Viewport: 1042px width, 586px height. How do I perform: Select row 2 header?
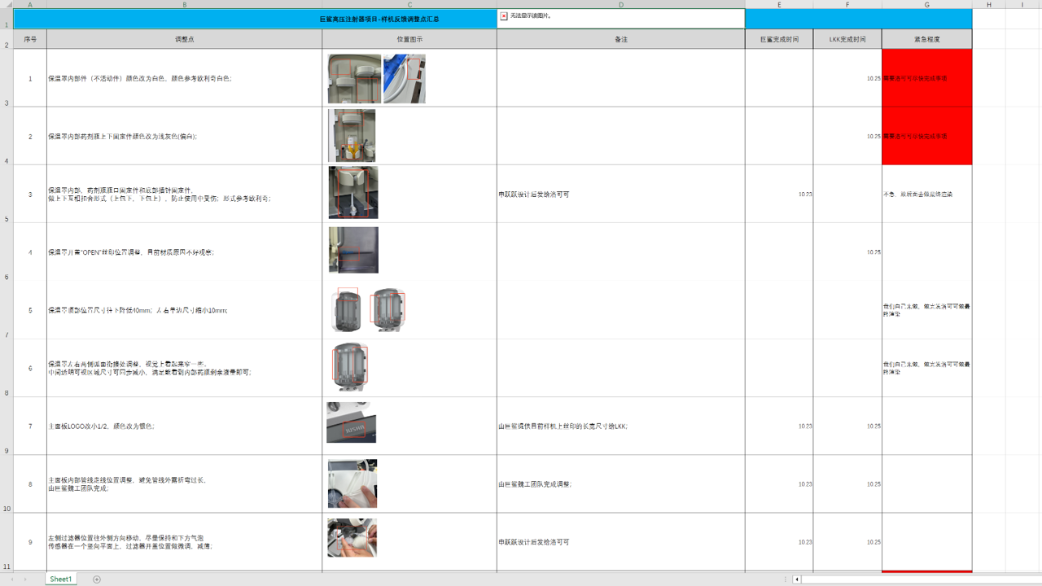pos(7,39)
